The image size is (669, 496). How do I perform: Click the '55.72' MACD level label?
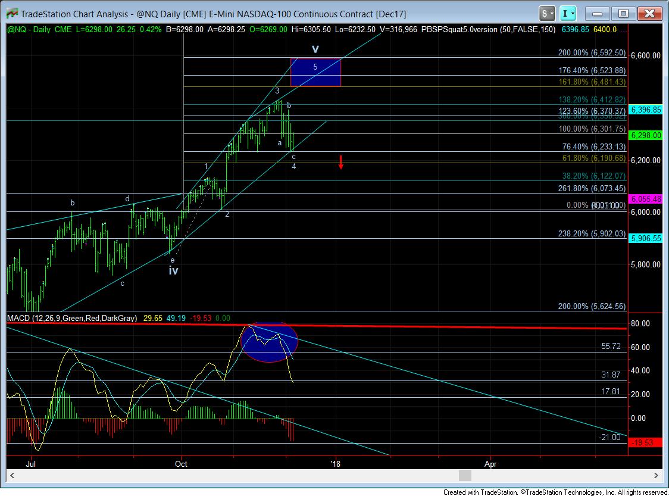pos(611,346)
